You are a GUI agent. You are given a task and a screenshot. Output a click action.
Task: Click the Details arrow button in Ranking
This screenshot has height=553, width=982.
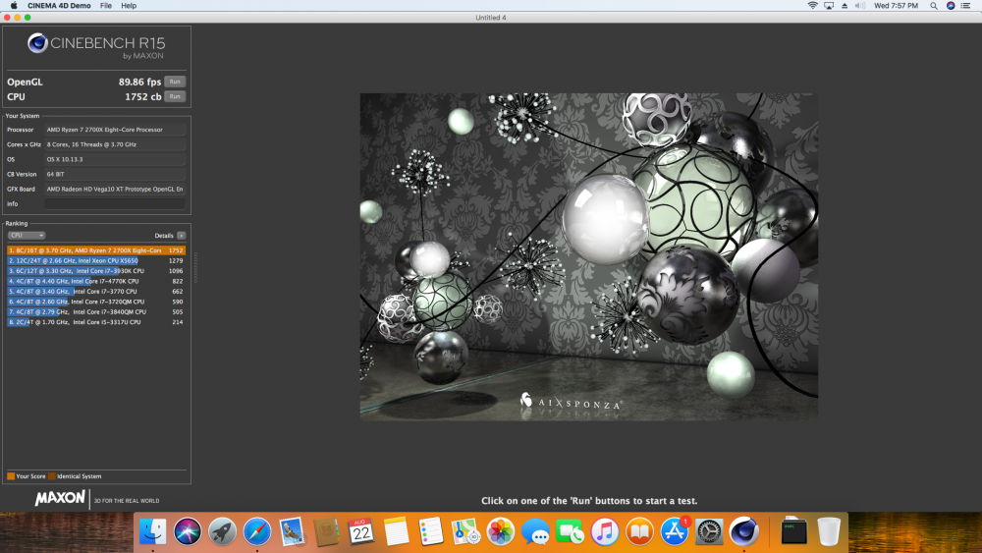click(x=181, y=236)
